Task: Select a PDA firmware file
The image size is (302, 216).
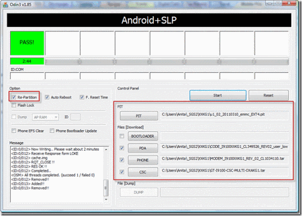Action: pyautogui.click(x=143, y=148)
